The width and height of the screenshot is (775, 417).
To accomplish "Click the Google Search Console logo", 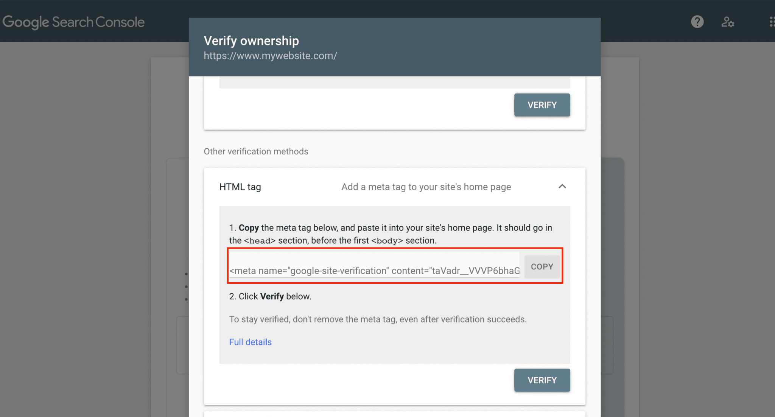I will (74, 22).
